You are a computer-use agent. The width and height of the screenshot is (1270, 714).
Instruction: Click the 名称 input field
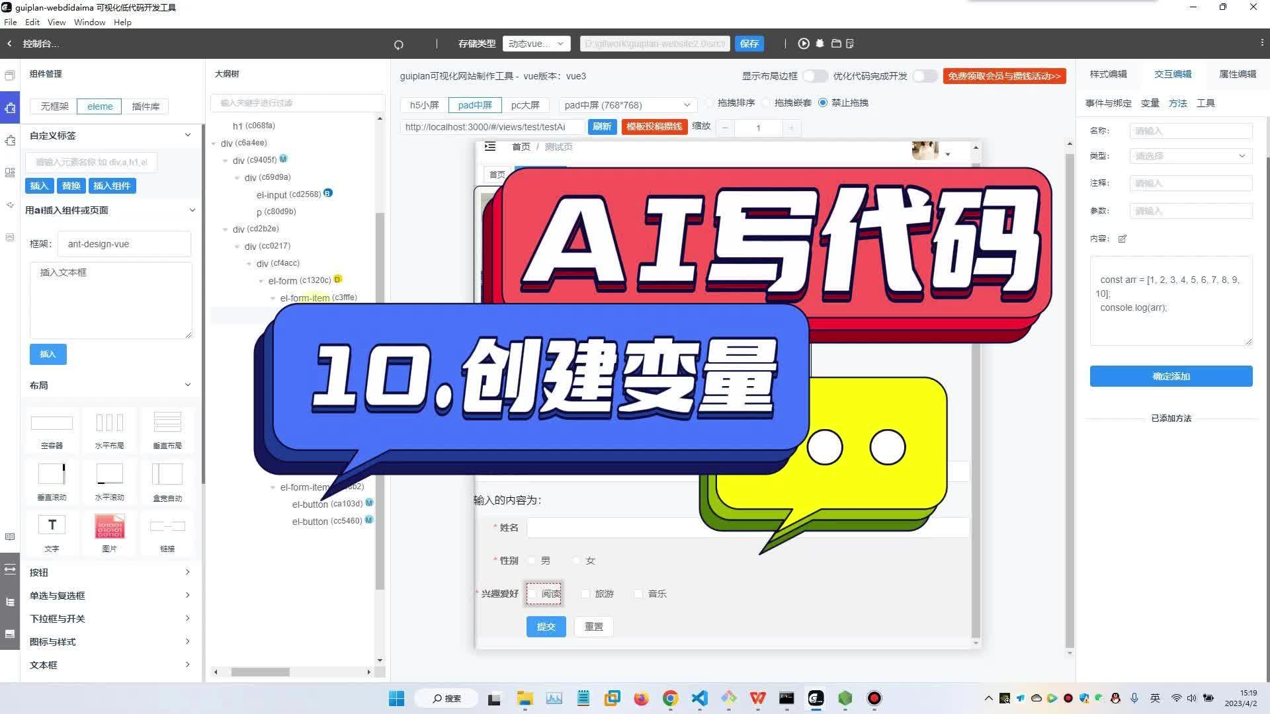(x=1191, y=131)
